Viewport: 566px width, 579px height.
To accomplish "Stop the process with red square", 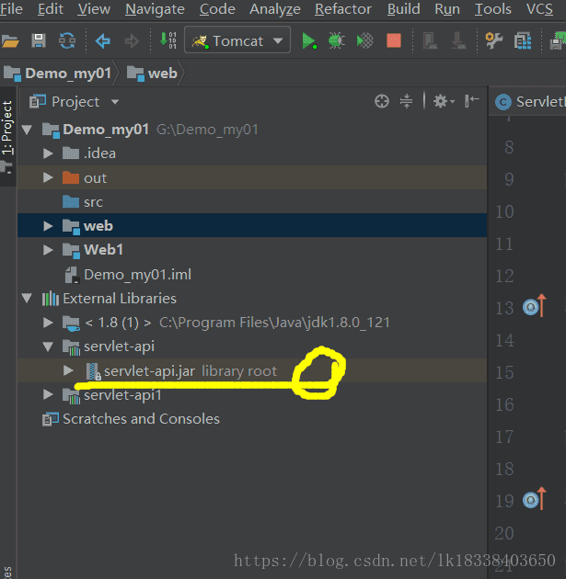I will coord(394,40).
